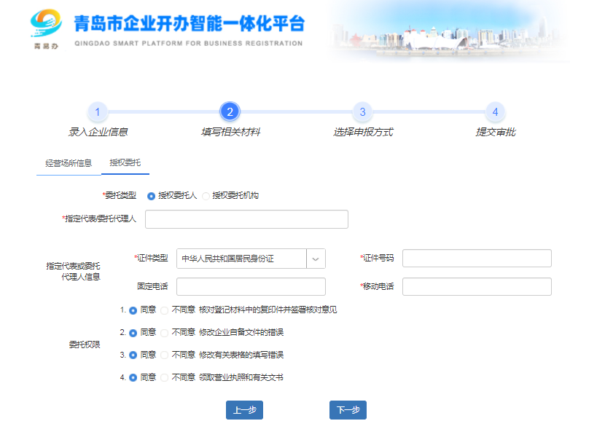This screenshot has height=429, width=605.
Task: Choose 不同意 for 修改有关表格的填写错误 item
Action: (163, 355)
